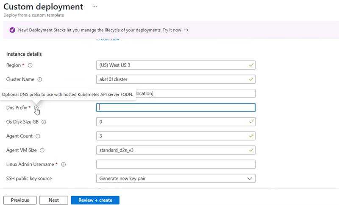Image resolution: width=339 pixels, height=205 pixels.
Task: Select the Region field showing West US 3
Action: coord(176,65)
